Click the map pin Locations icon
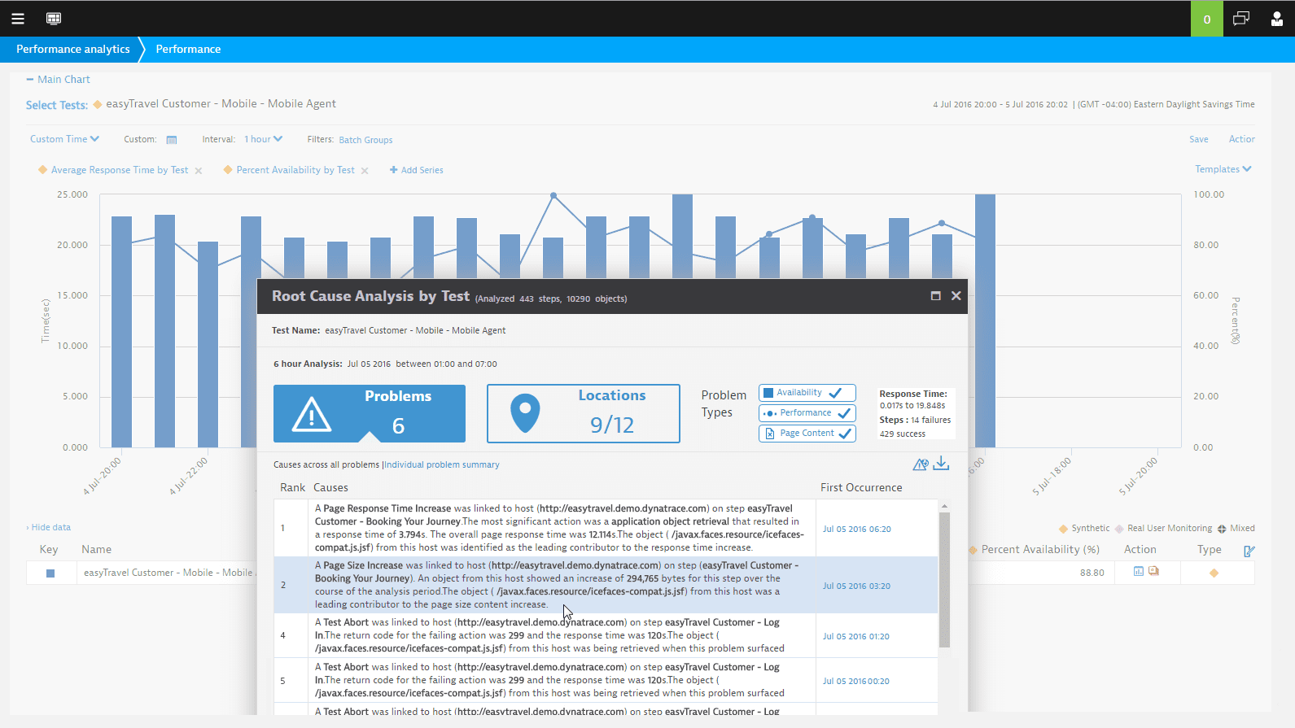 pos(525,413)
